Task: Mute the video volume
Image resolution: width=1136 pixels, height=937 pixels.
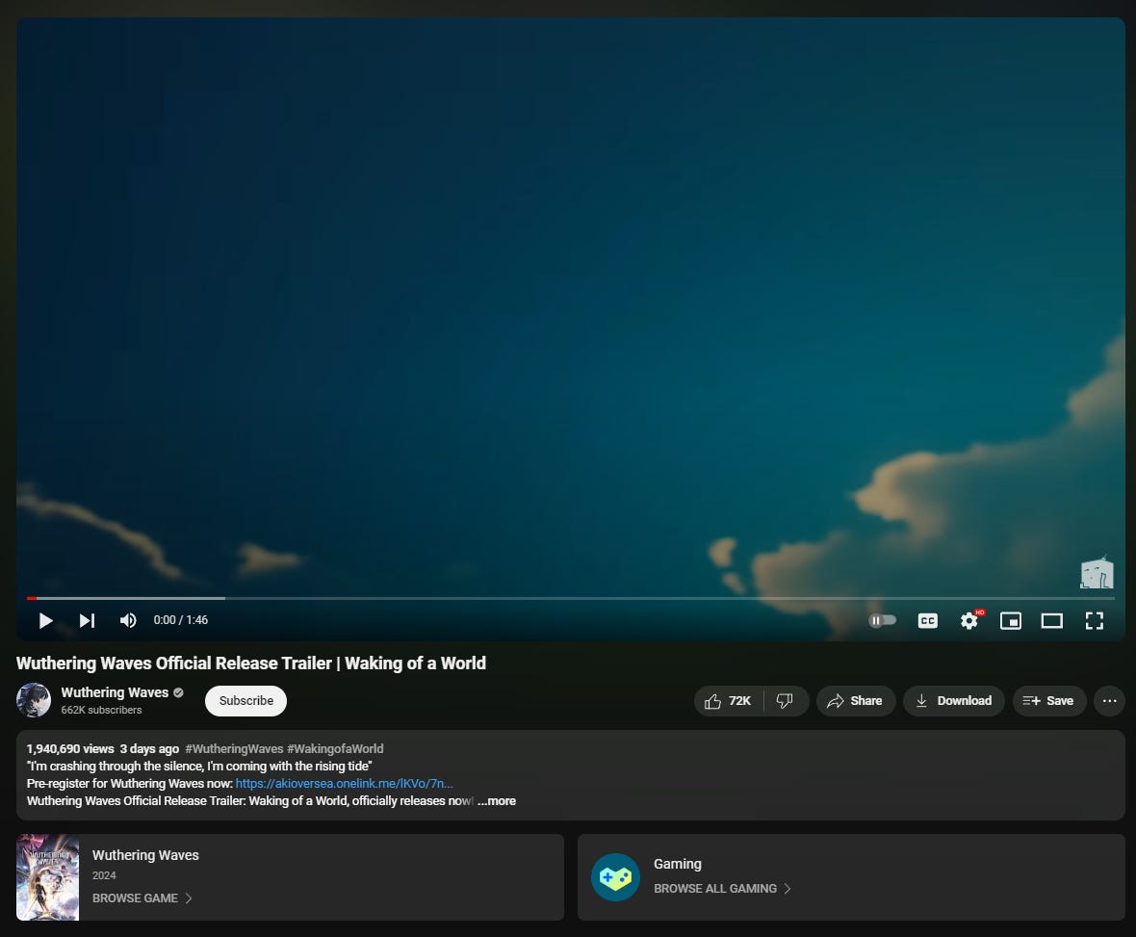Action: click(x=128, y=620)
